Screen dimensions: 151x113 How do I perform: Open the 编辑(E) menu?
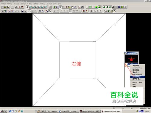tap(10, 4)
